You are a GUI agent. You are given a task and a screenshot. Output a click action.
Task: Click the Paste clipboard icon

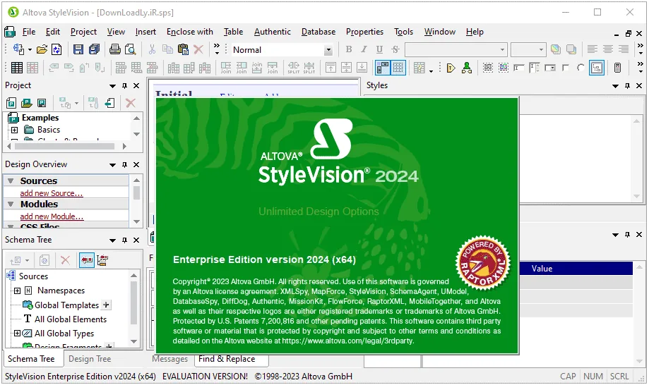[x=183, y=49]
